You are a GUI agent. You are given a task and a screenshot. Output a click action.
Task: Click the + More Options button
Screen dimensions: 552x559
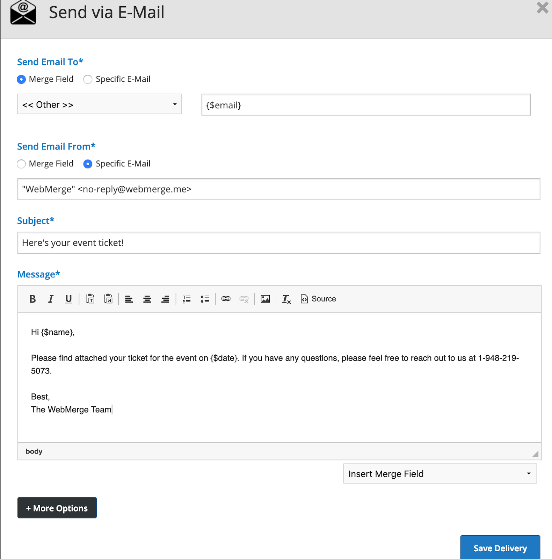(57, 508)
